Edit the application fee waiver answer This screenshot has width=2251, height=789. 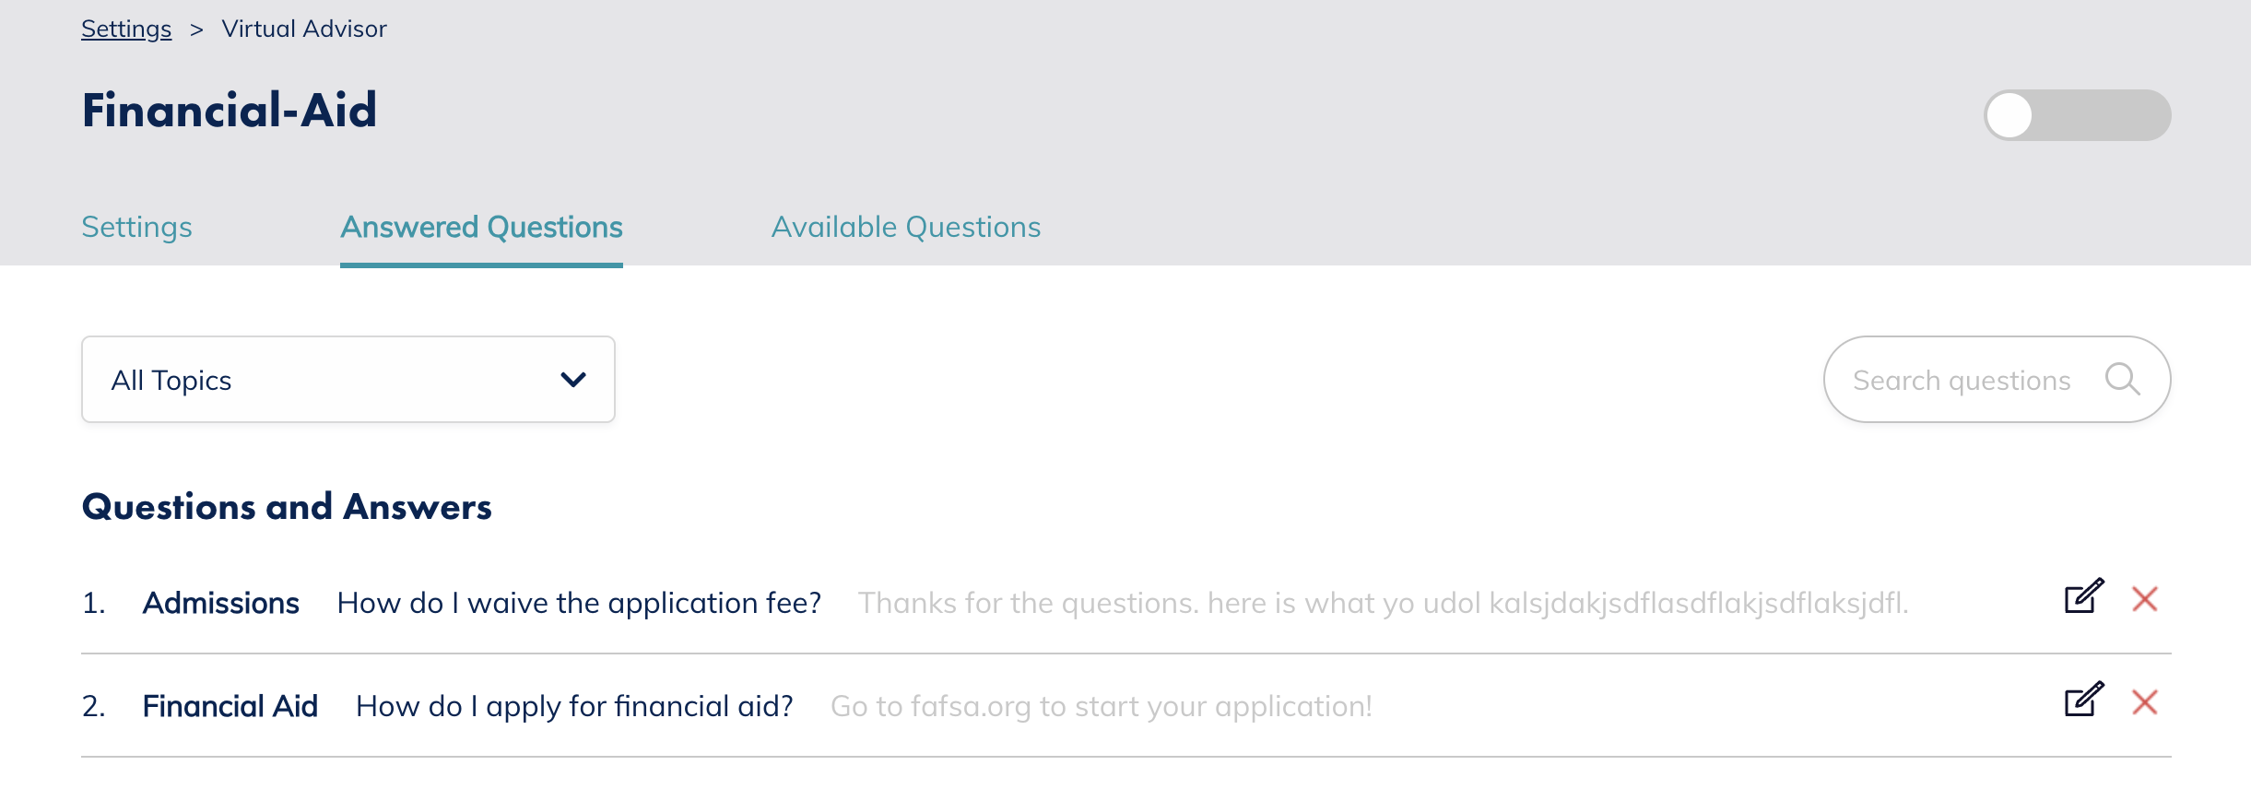coord(2082,597)
